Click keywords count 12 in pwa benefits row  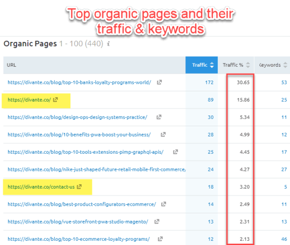284,134
